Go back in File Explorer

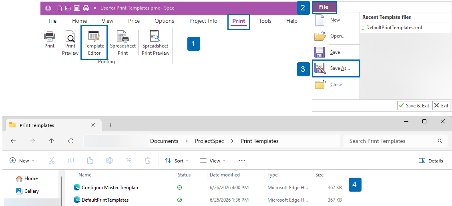tap(13, 141)
